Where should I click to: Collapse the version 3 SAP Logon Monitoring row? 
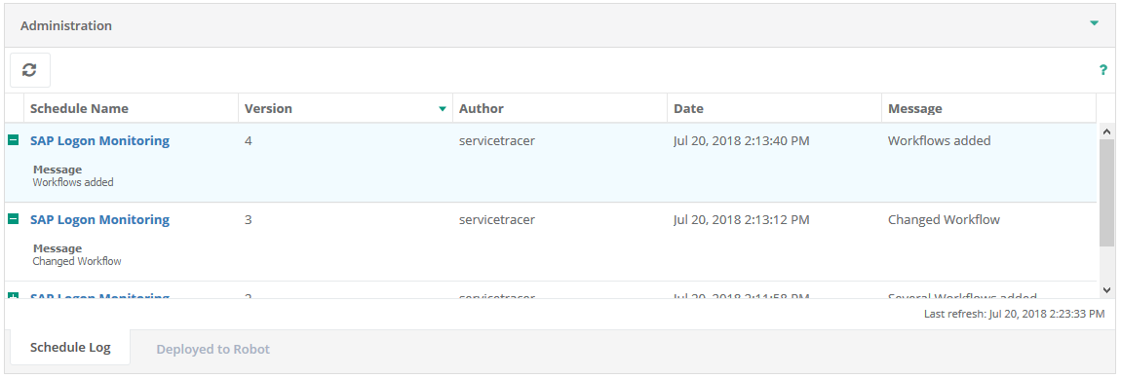[13, 219]
